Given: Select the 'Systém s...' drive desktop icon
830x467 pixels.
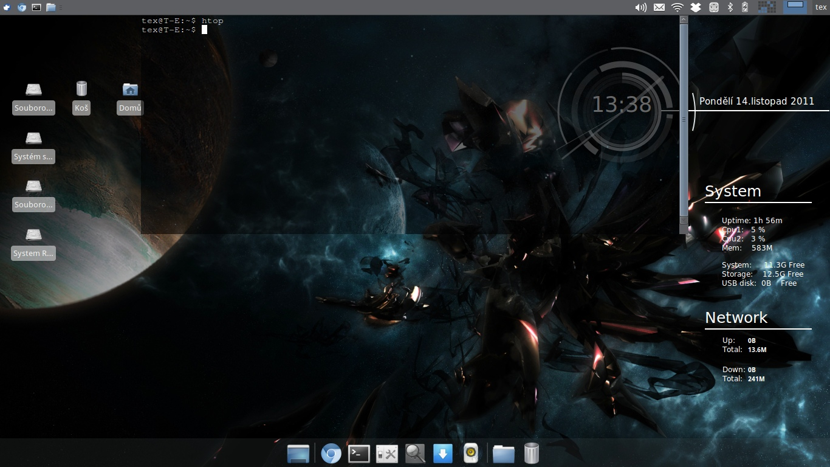Looking at the screenshot, I should point(33,147).
